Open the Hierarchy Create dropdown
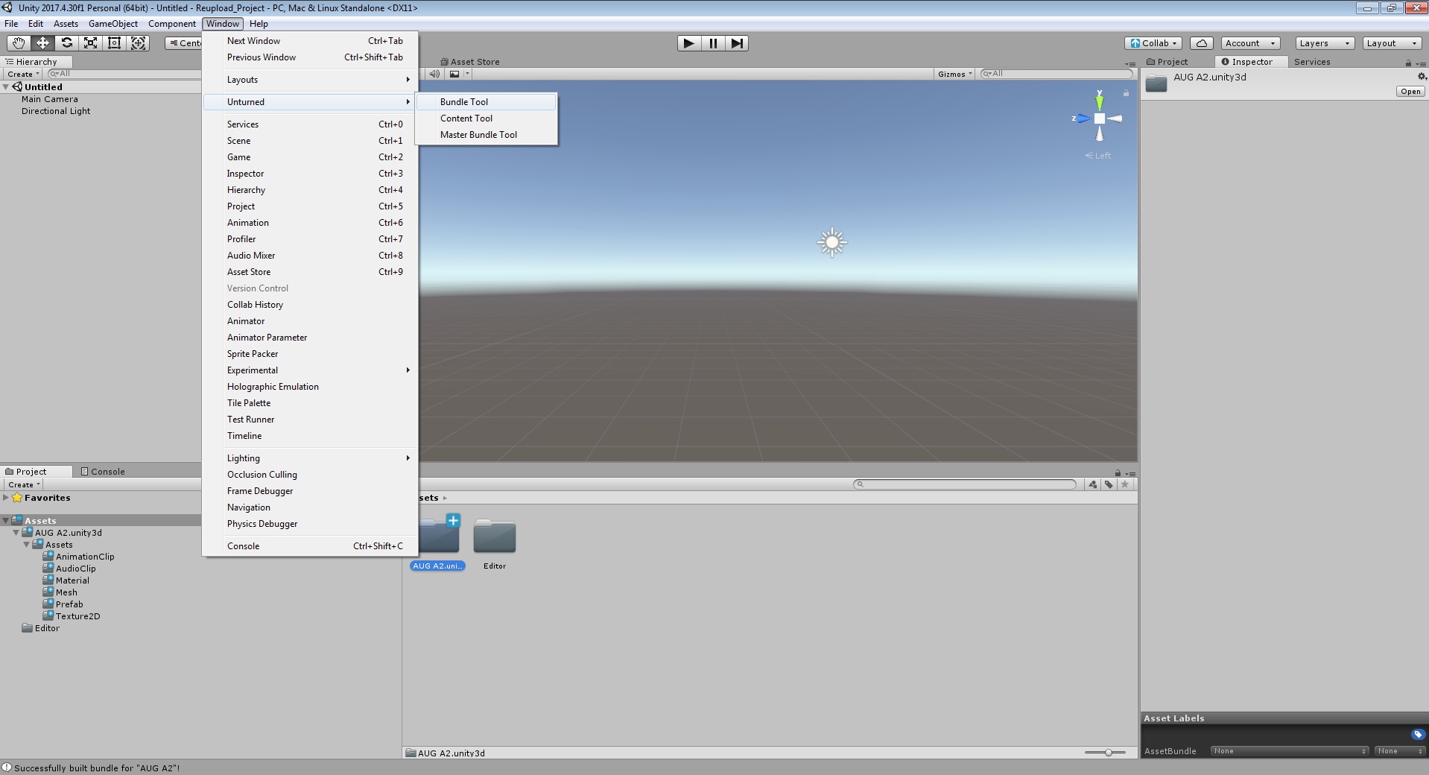The height and width of the screenshot is (775, 1429). point(23,74)
